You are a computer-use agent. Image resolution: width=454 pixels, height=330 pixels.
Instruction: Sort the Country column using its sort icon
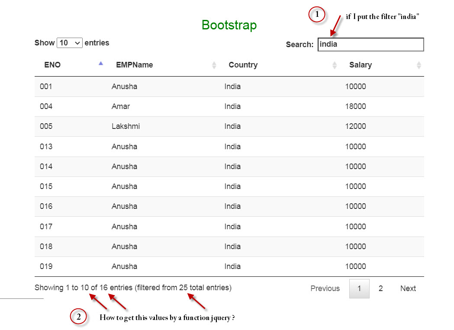click(x=335, y=65)
